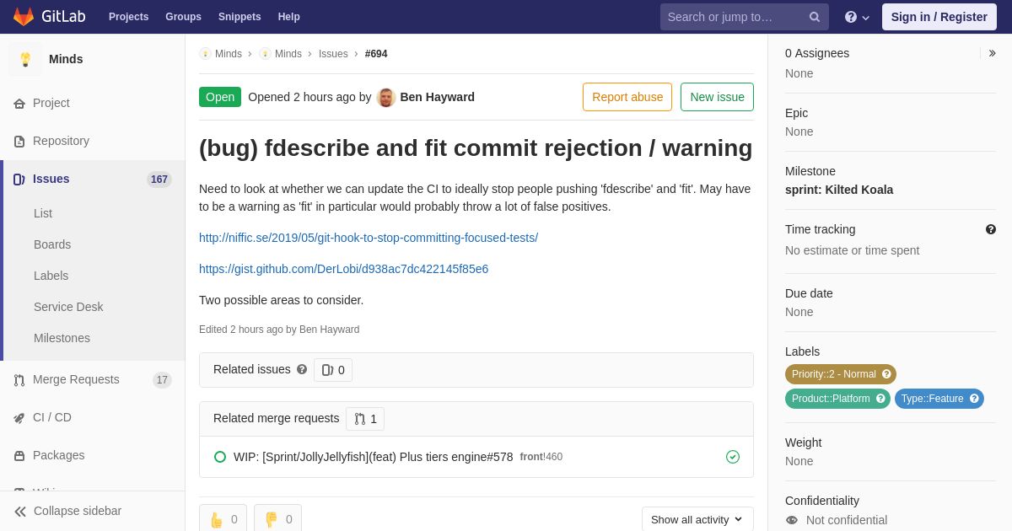Open the gist.github.com DerLobi link
Screen dimensions: 1012x531
pyautogui.click(x=343, y=269)
